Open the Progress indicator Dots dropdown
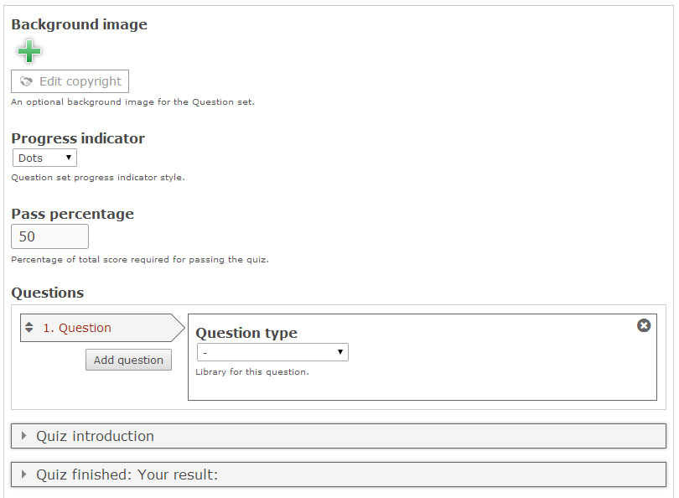 pos(44,158)
